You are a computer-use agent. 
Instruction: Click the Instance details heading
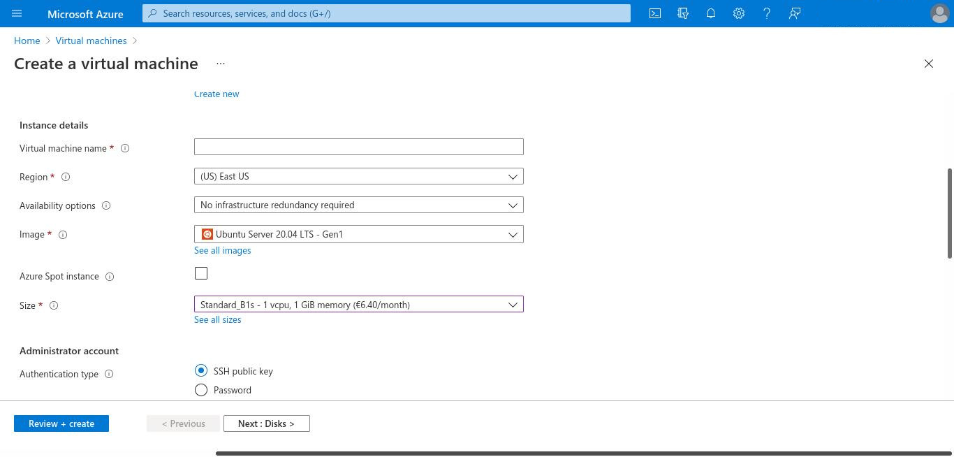click(x=54, y=125)
